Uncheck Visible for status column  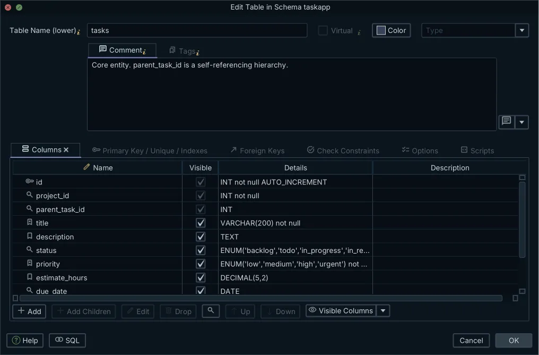(x=201, y=250)
